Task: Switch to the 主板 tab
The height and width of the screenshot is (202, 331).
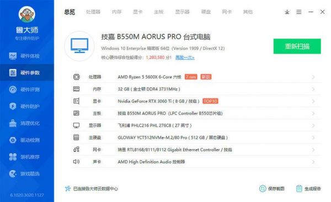Action: (x=159, y=12)
